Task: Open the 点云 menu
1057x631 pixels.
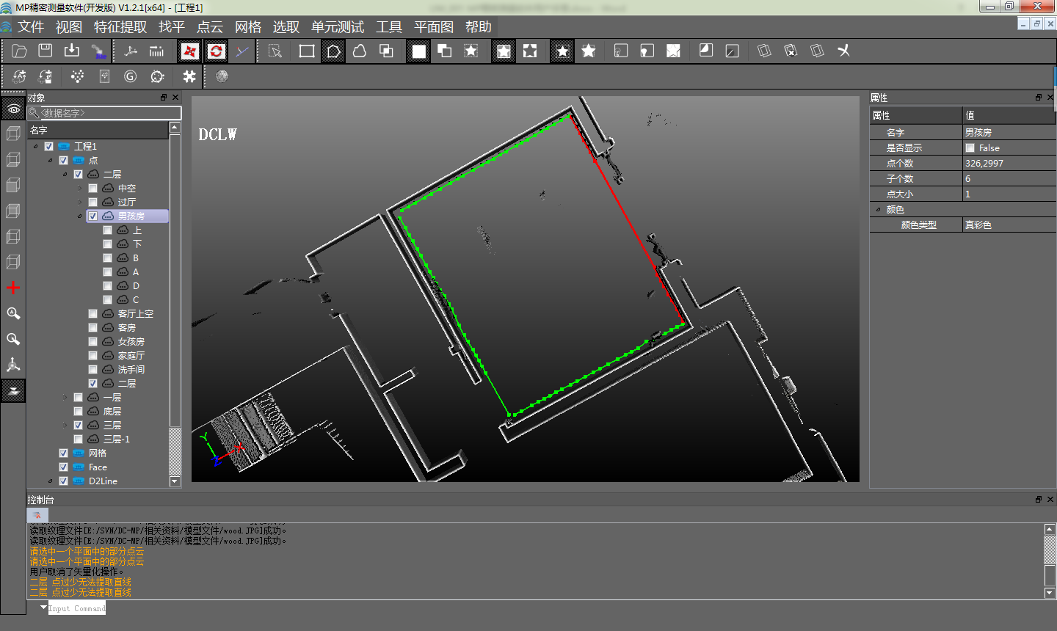Action: click(x=210, y=27)
